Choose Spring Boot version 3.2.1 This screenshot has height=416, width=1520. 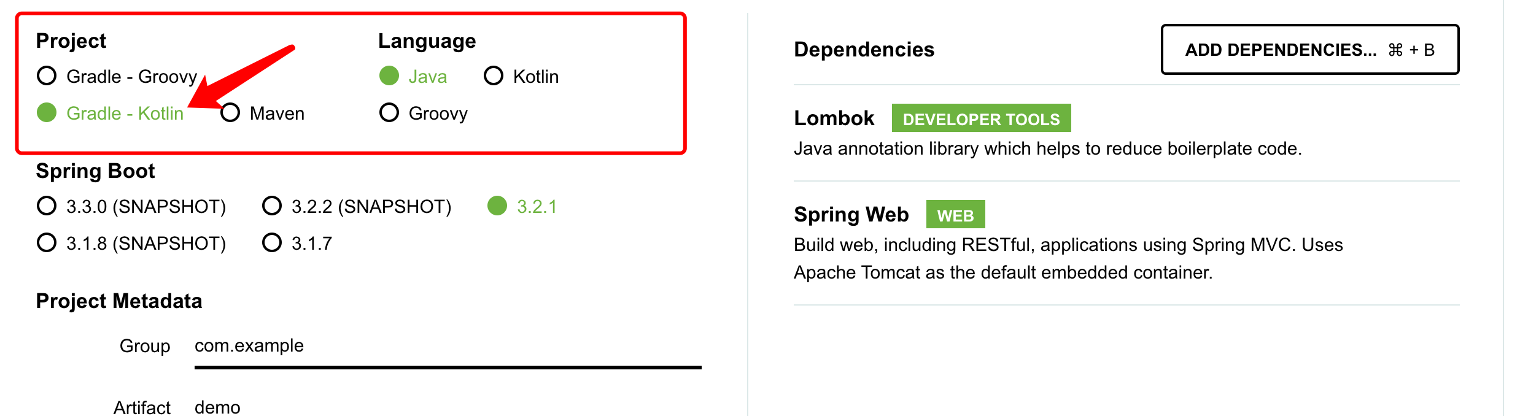coord(498,206)
